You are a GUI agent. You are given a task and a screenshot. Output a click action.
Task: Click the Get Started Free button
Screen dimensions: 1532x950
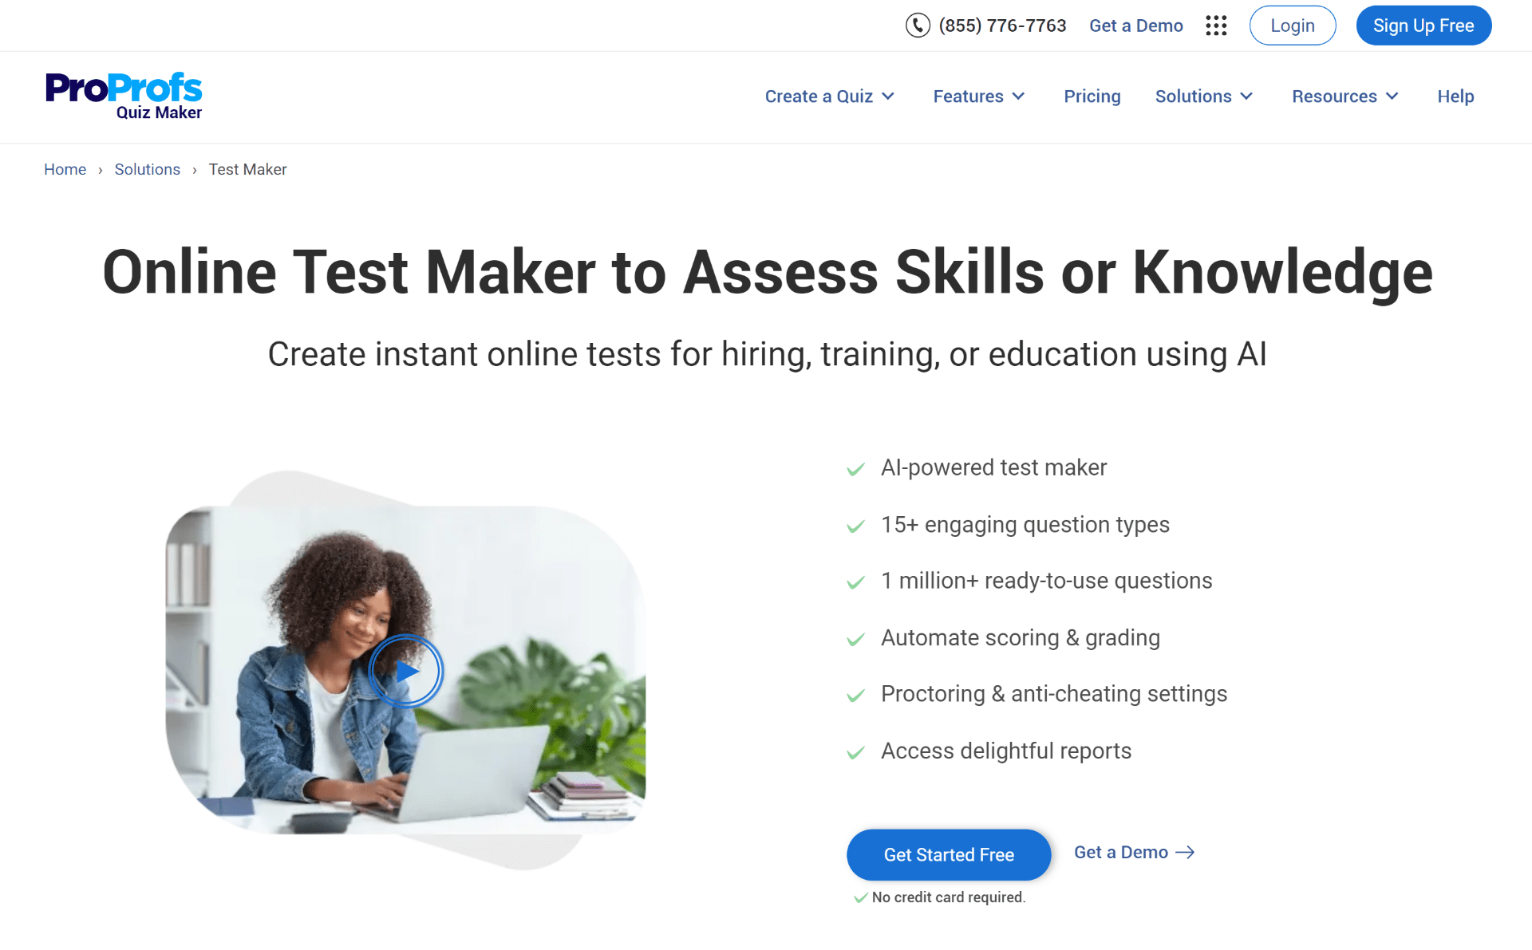coord(949,855)
